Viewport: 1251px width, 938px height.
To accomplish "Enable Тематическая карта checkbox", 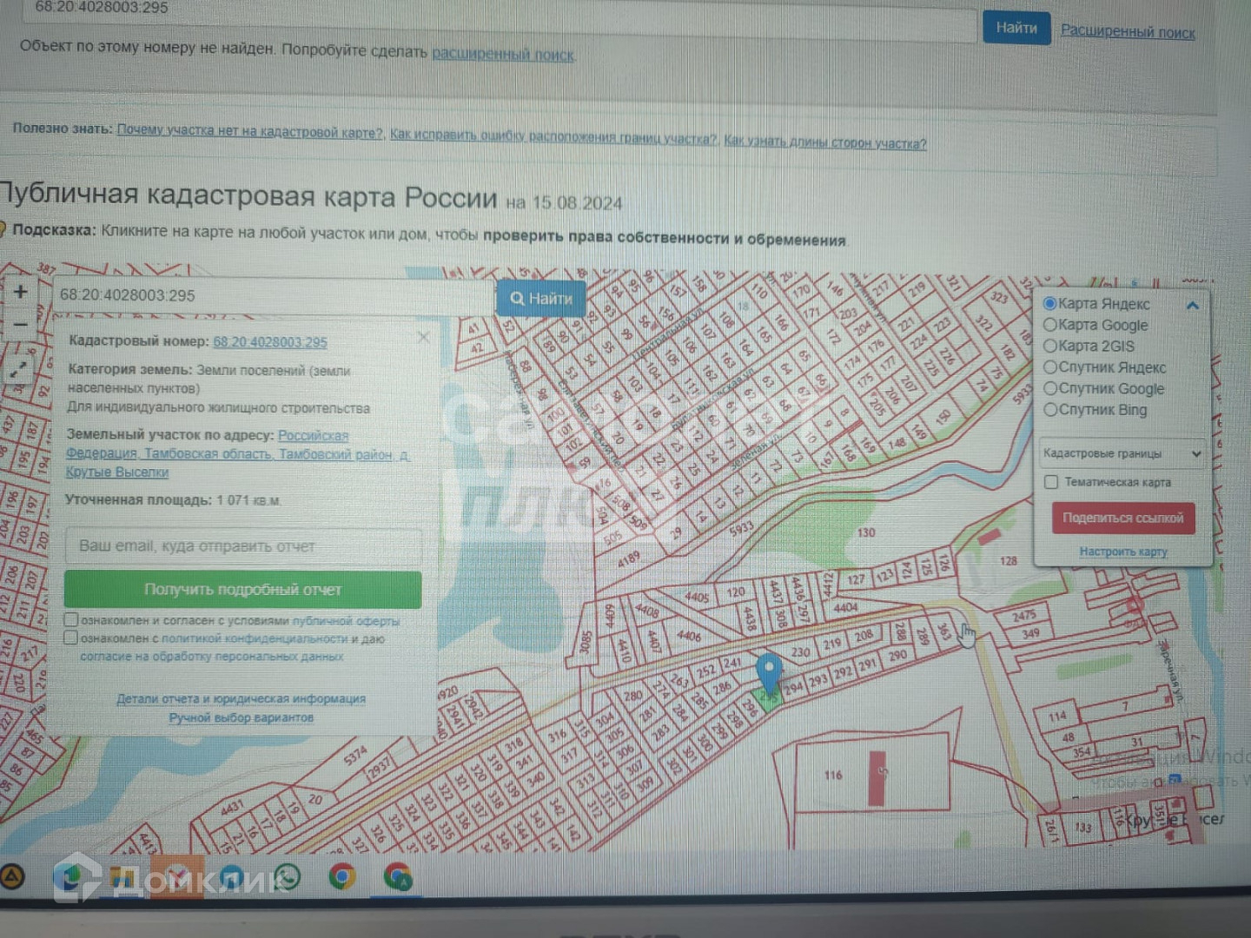I will click(1051, 482).
